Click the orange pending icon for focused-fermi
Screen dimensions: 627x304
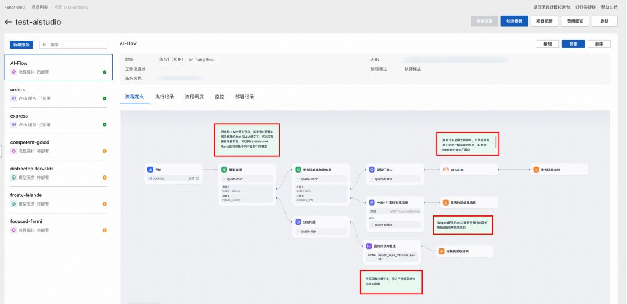pyautogui.click(x=105, y=230)
